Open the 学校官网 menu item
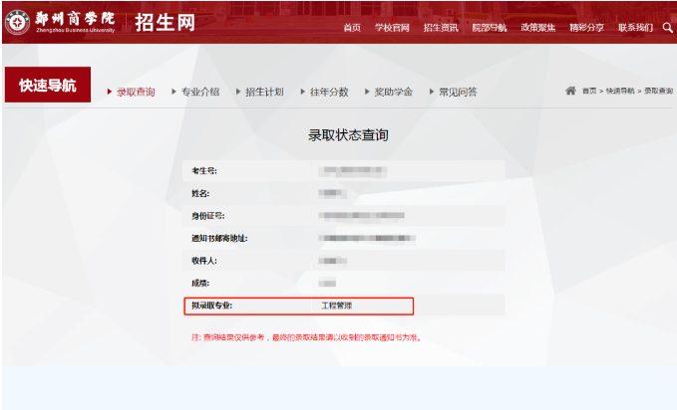 pos(391,28)
